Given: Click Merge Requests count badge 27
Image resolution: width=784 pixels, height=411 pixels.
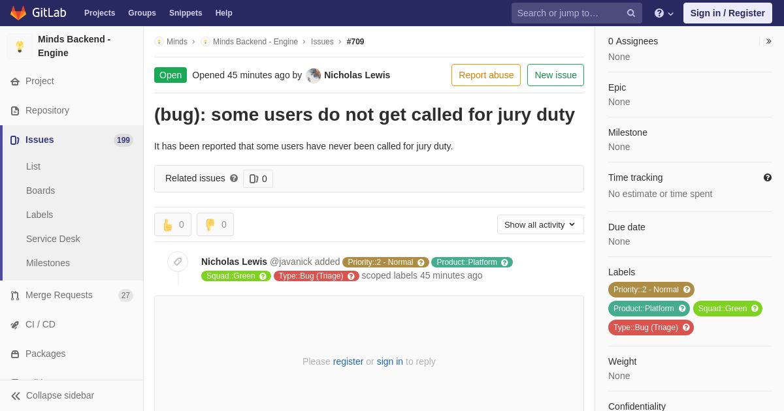Looking at the screenshot, I should coord(125,296).
